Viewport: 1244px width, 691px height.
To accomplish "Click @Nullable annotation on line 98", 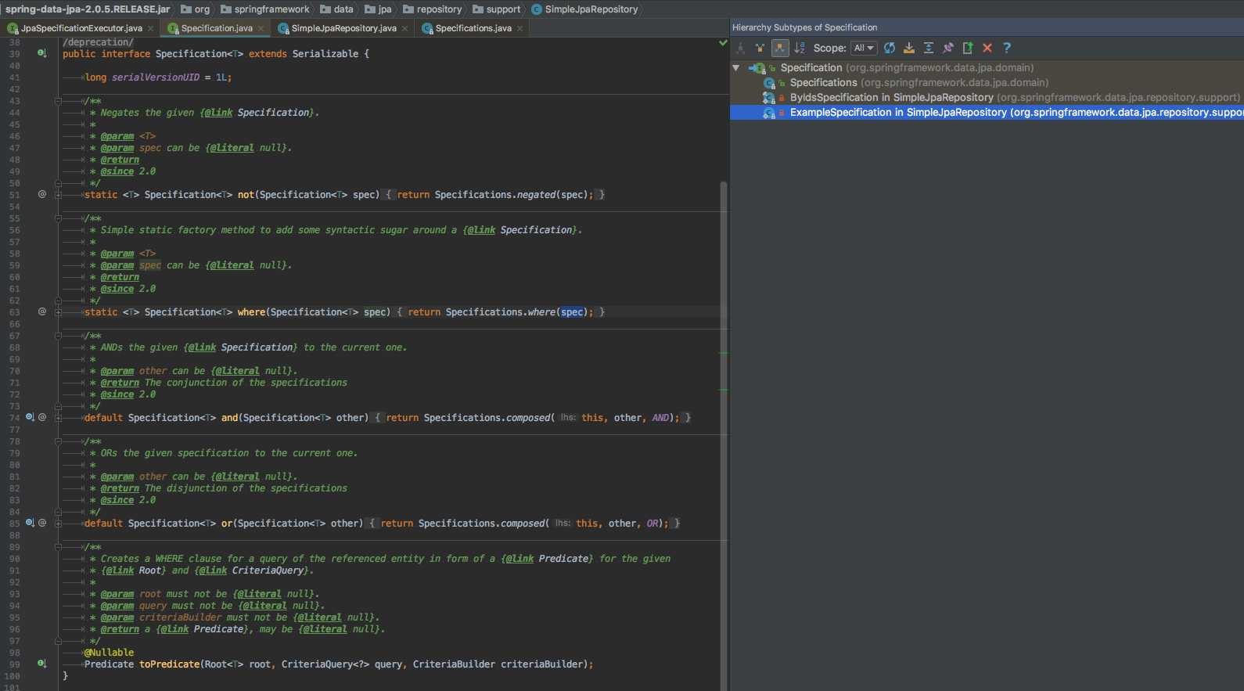I will point(109,653).
